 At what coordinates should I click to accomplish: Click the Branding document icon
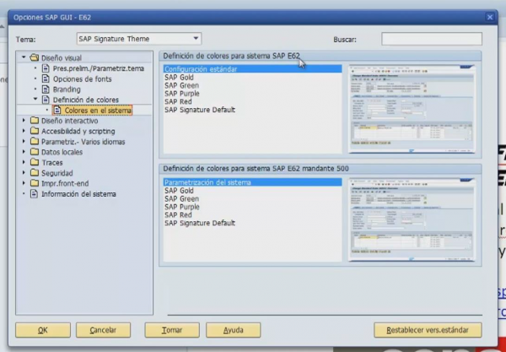46,89
